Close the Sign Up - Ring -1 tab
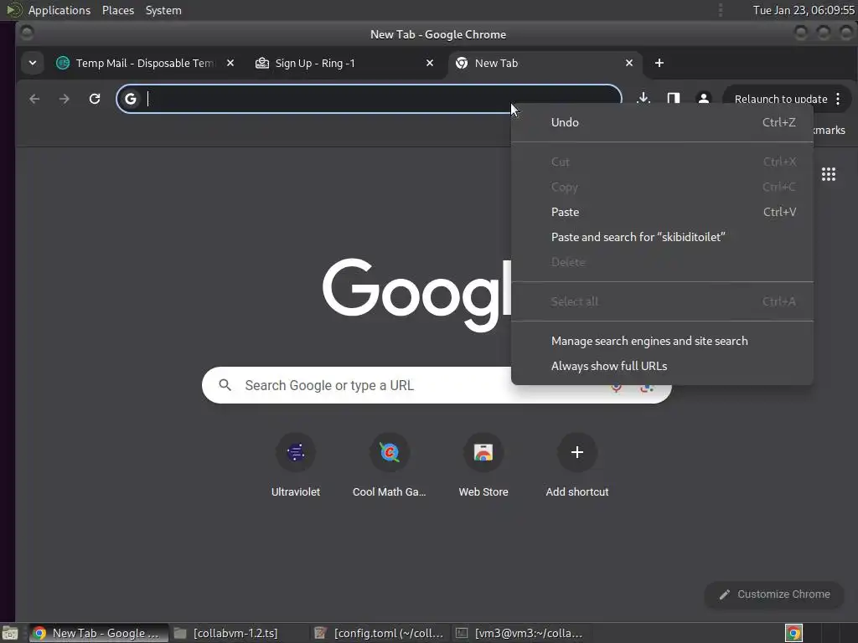Image resolution: width=858 pixels, height=643 pixels. pyautogui.click(x=430, y=63)
